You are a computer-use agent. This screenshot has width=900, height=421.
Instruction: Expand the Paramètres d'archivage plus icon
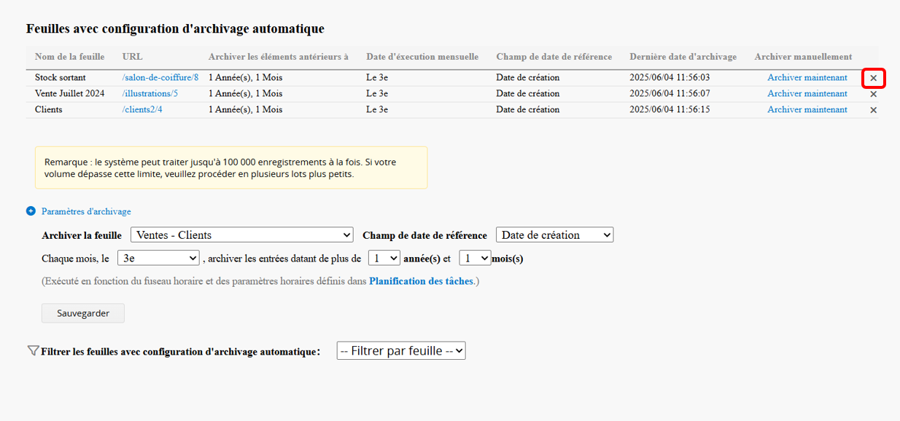pyautogui.click(x=31, y=211)
